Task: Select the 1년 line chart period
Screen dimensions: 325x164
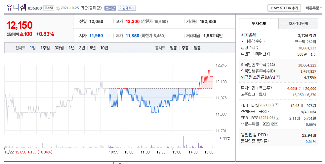Action: click(x=71, y=48)
